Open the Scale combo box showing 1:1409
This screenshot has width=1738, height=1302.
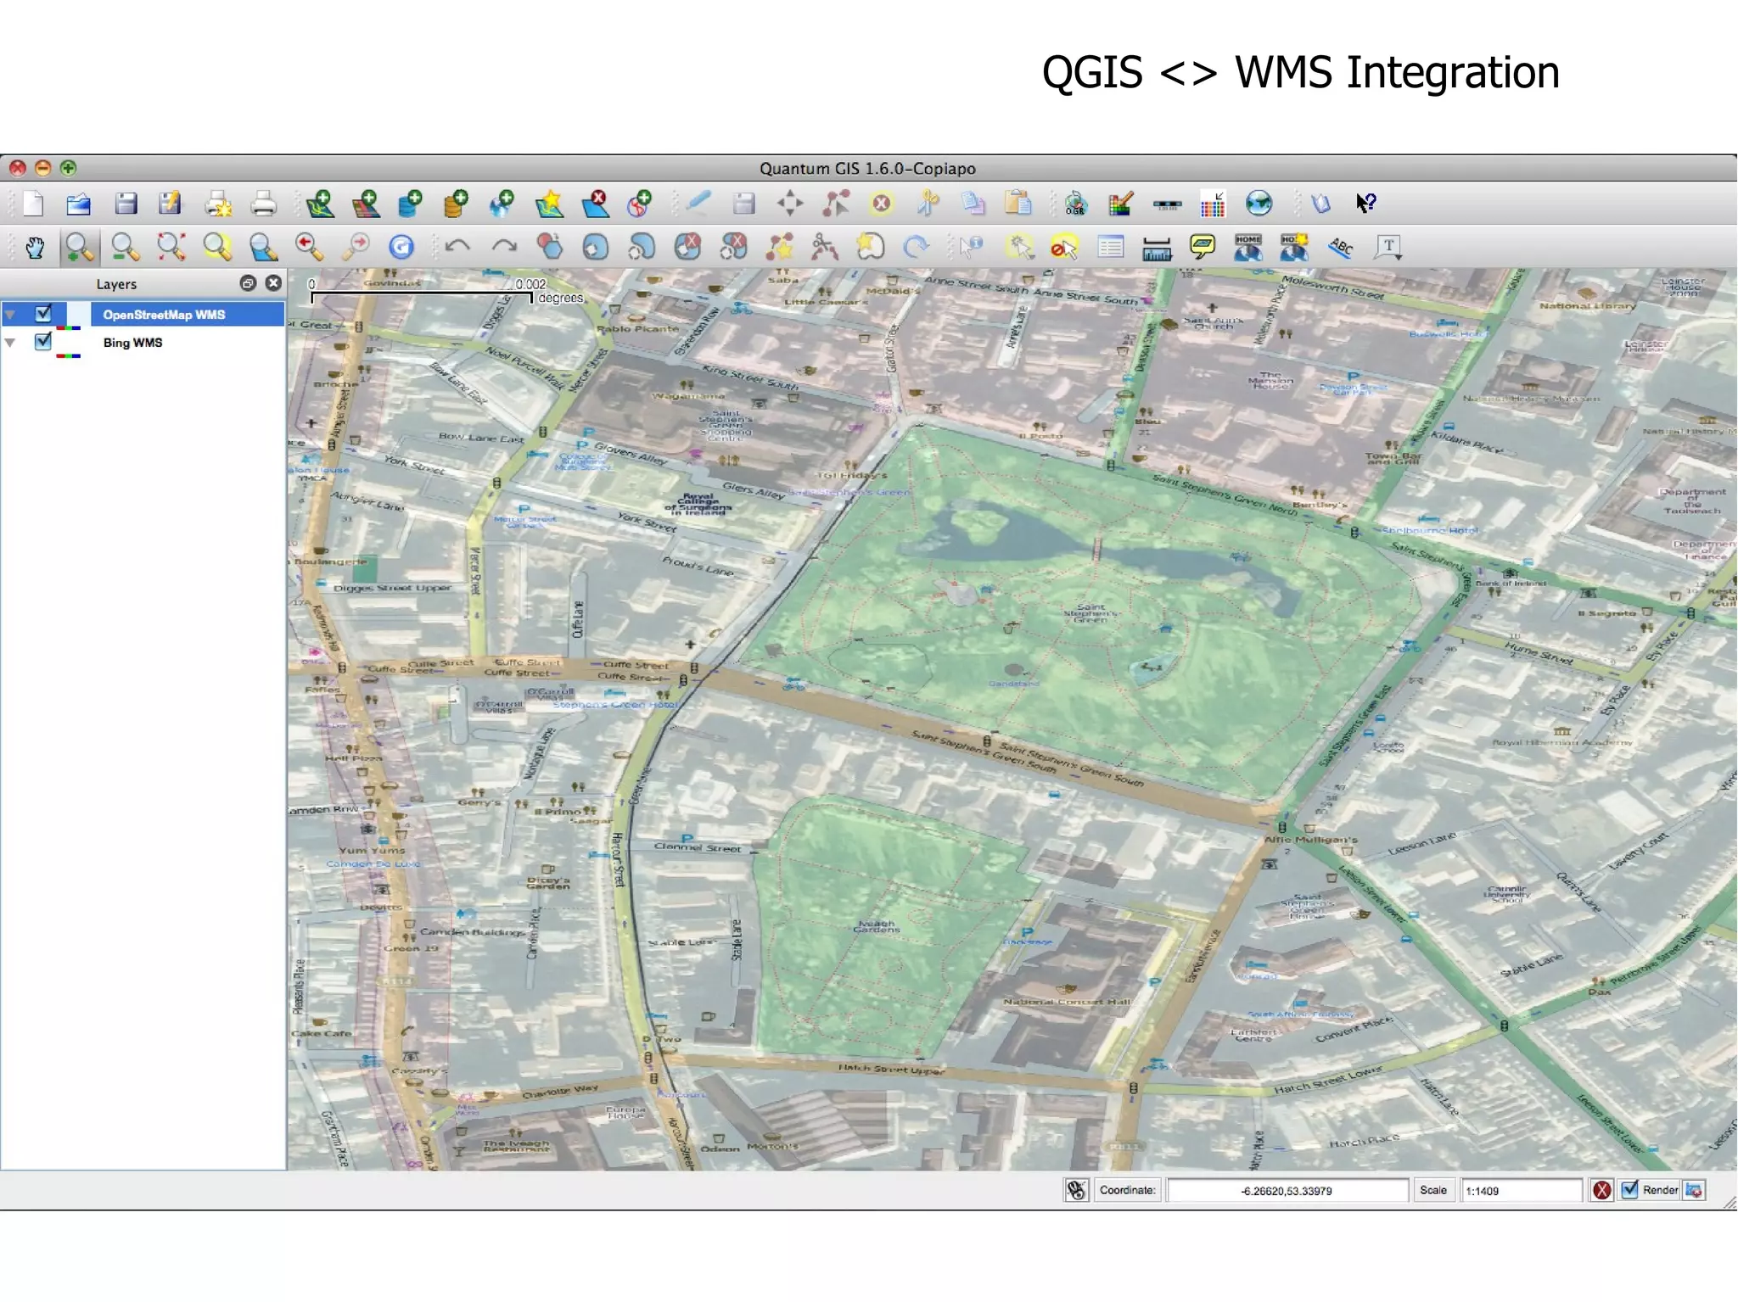click(x=1520, y=1190)
